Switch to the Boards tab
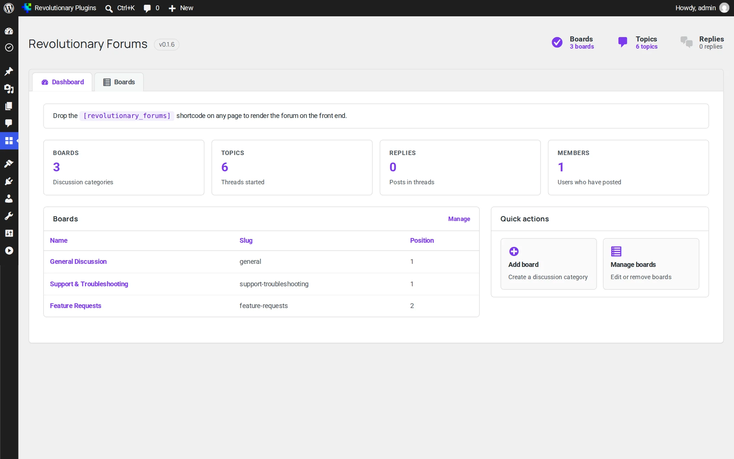This screenshot has width=734, height=459. click(119, 82)
